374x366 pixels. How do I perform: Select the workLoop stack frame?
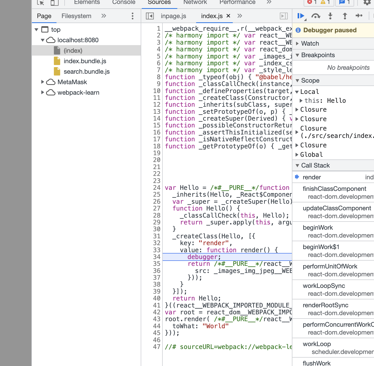pos(333,348)
